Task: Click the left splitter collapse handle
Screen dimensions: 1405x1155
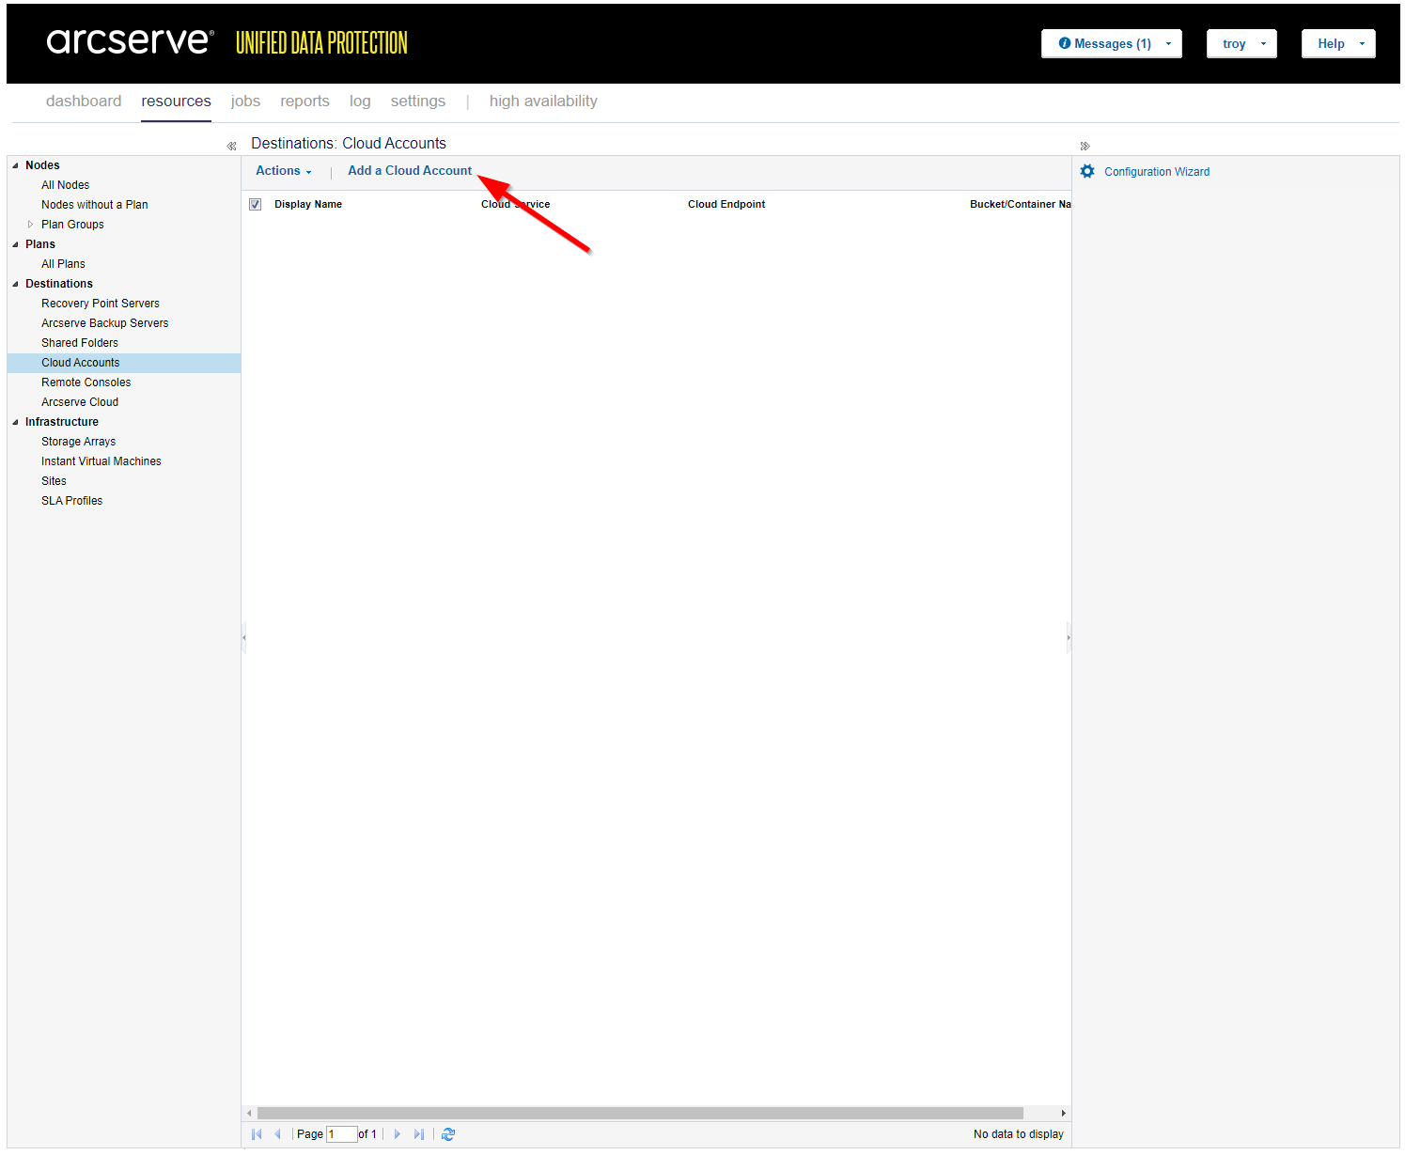Action: click(x=244, y=638)
